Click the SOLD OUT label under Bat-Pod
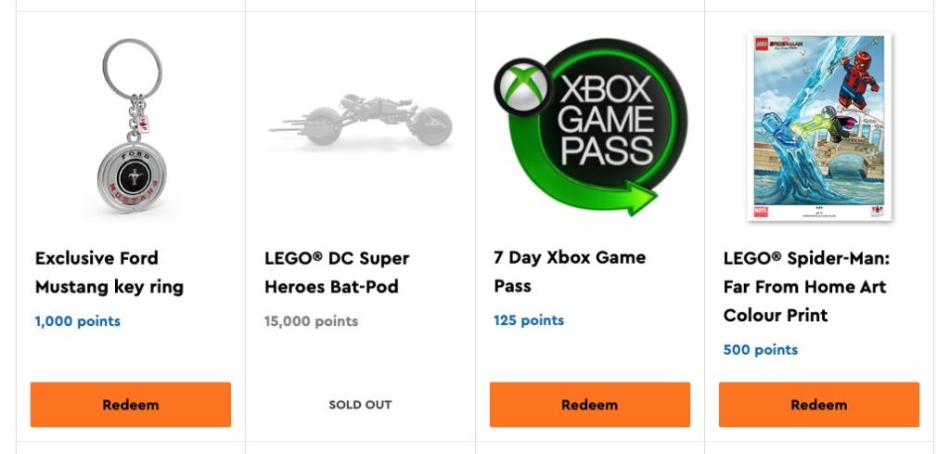The width and height of the screenshot is (950, 454). [x=360, y=405]
